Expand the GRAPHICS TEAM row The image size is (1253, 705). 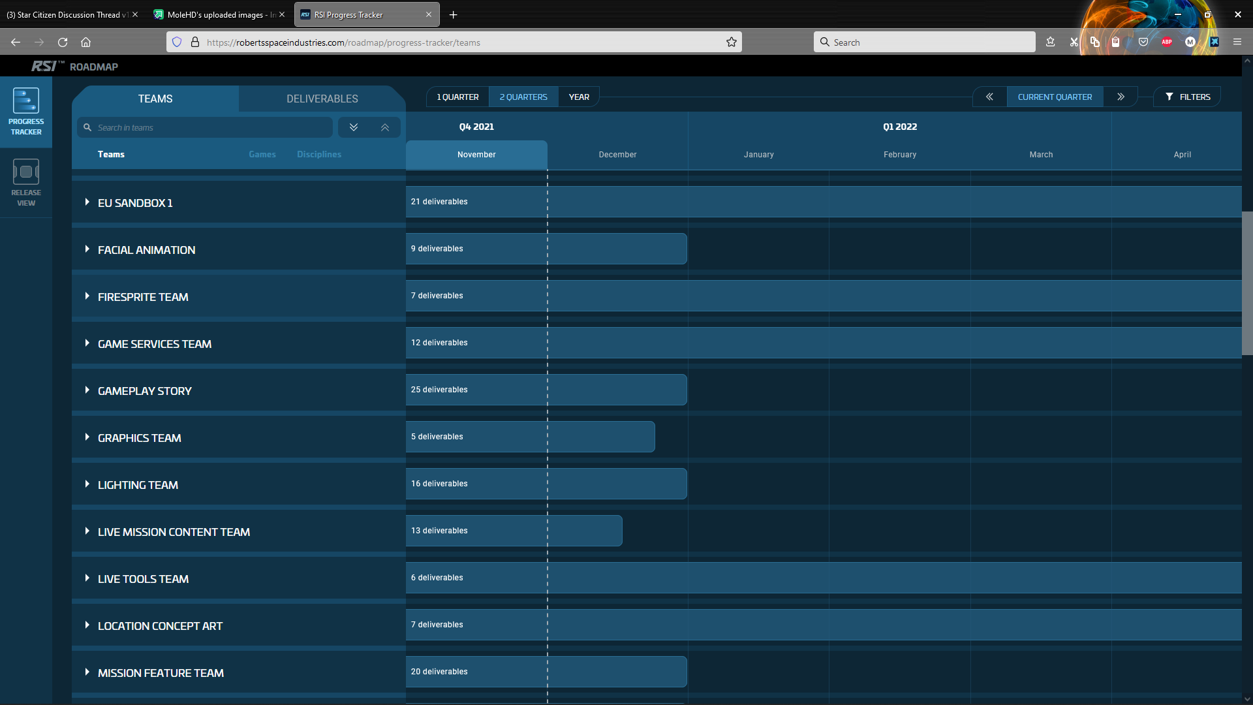[87, 437]
